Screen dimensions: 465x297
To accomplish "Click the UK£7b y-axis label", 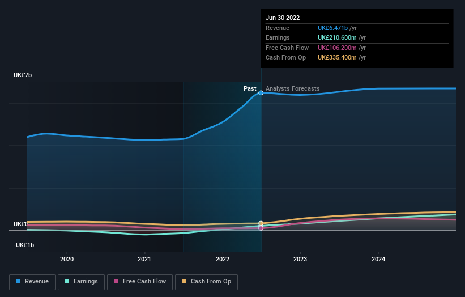I will click(x=23, y=75).
